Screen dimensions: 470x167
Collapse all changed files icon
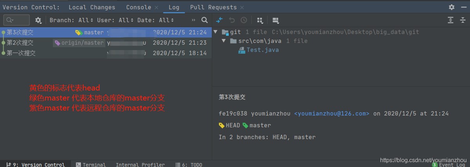[x=462, y=20]
